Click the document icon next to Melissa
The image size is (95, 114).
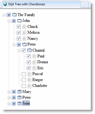(x=24, y=33)
